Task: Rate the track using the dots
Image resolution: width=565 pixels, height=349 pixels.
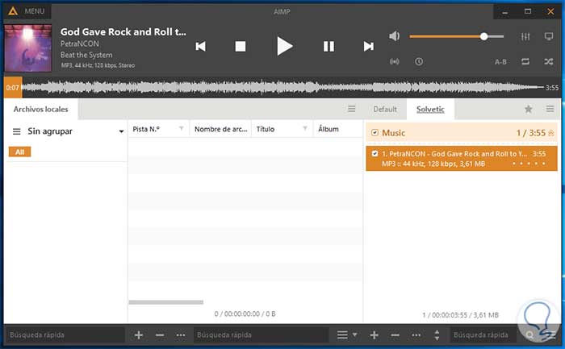Action: 529,164
